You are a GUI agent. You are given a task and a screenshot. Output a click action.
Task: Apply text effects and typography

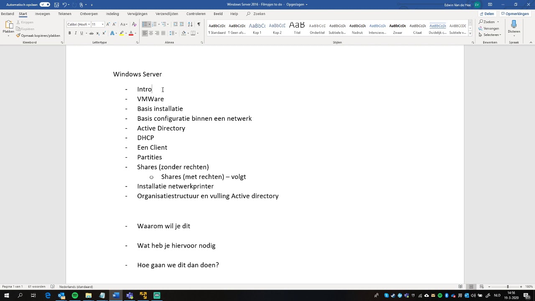point(112,33)
